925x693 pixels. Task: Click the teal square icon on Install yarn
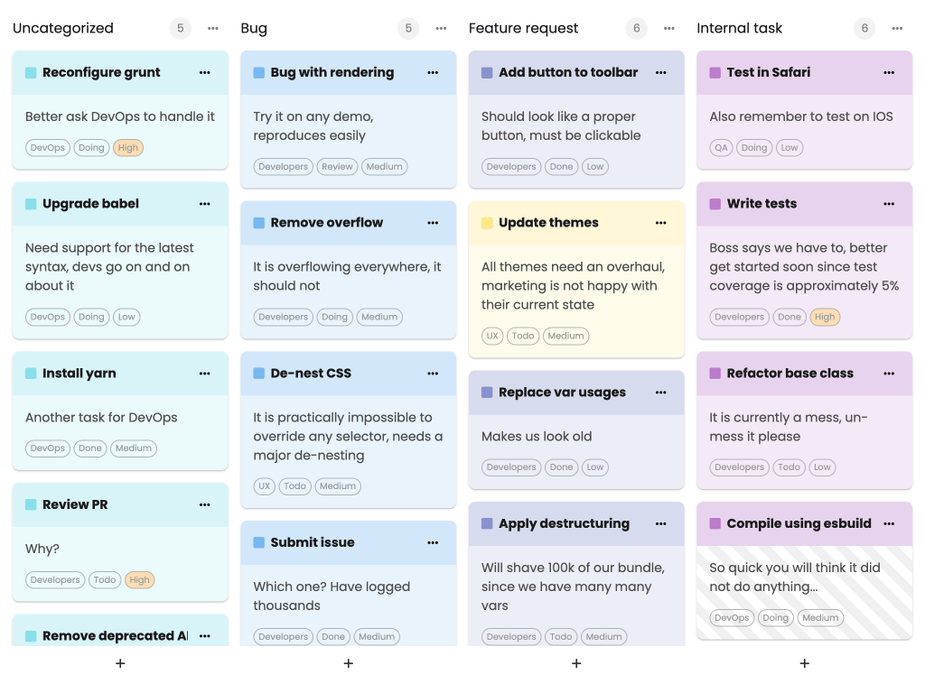[28, 374]
